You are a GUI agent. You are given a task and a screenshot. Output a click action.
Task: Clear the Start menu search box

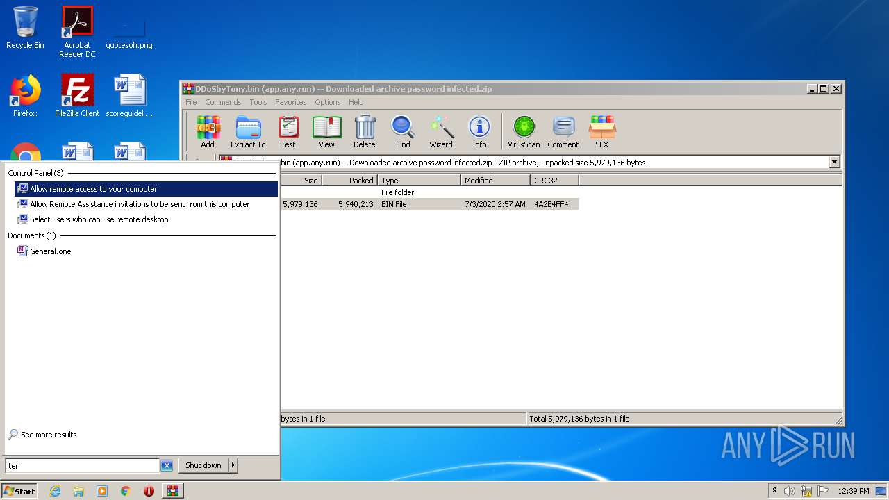point(167,466)
